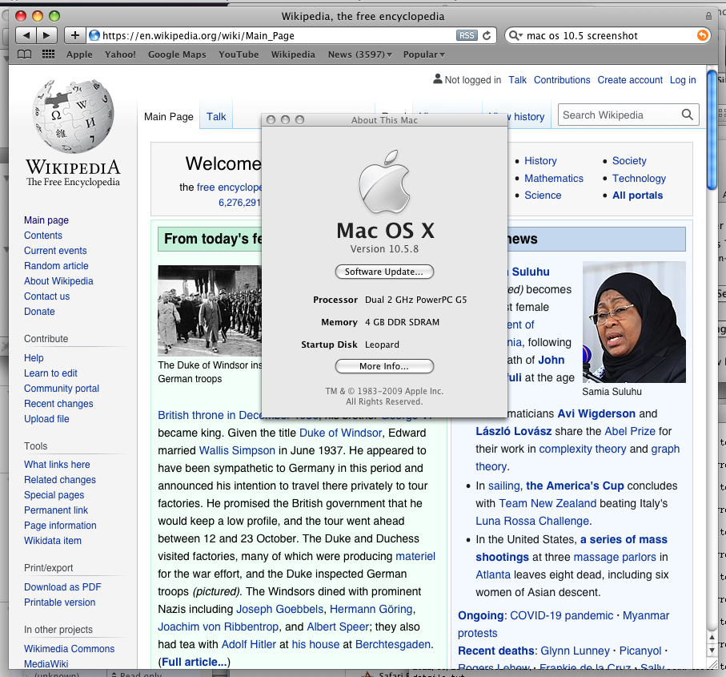Open Wikimedia Commons in other projects
Screen dimensions: 726x677
[x=70, y=649]
